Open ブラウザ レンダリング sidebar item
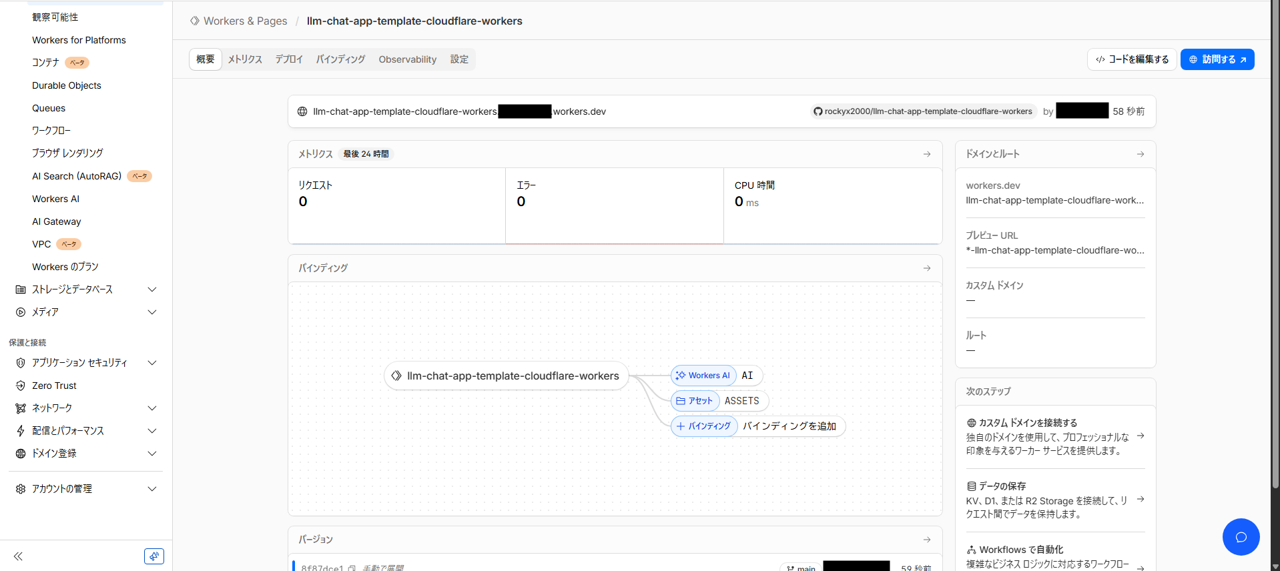 [x=67, y=153]
